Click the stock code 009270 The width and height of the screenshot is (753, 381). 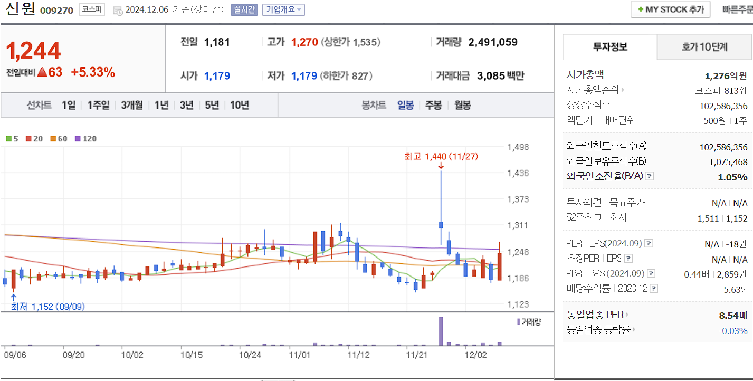(x=57, y=10)
